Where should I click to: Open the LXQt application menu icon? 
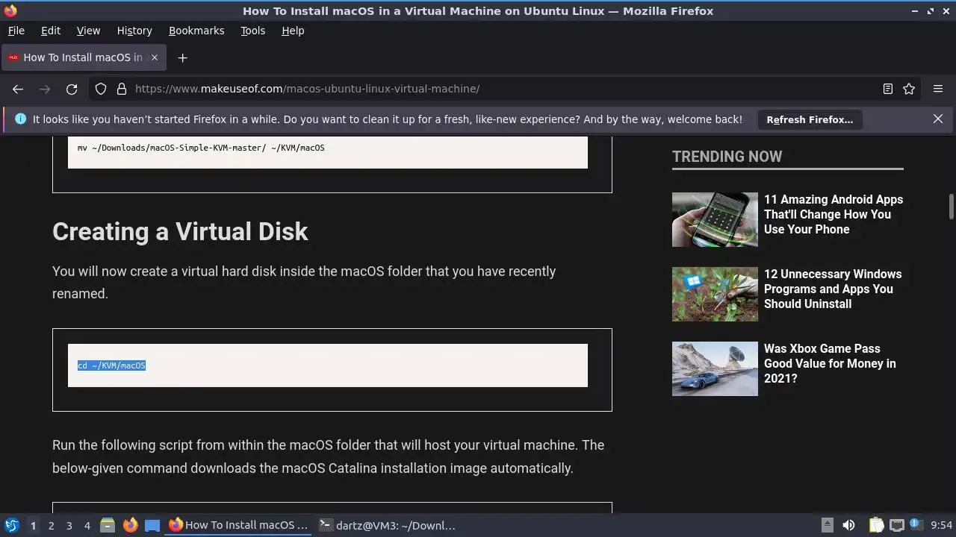pos(11,525)
